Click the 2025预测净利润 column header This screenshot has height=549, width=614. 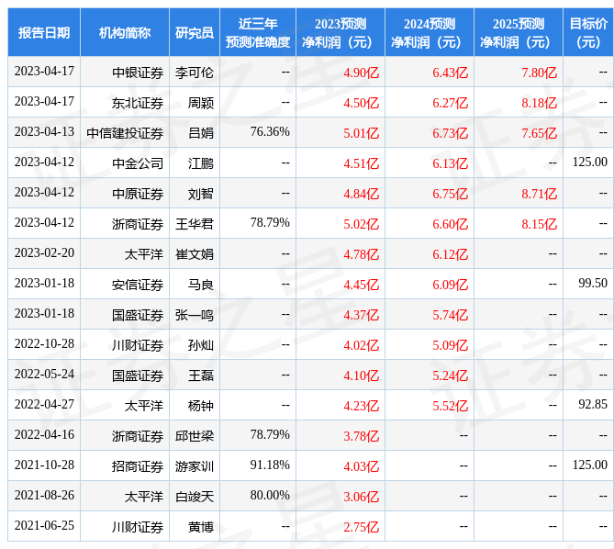click(x=518, y=32)
